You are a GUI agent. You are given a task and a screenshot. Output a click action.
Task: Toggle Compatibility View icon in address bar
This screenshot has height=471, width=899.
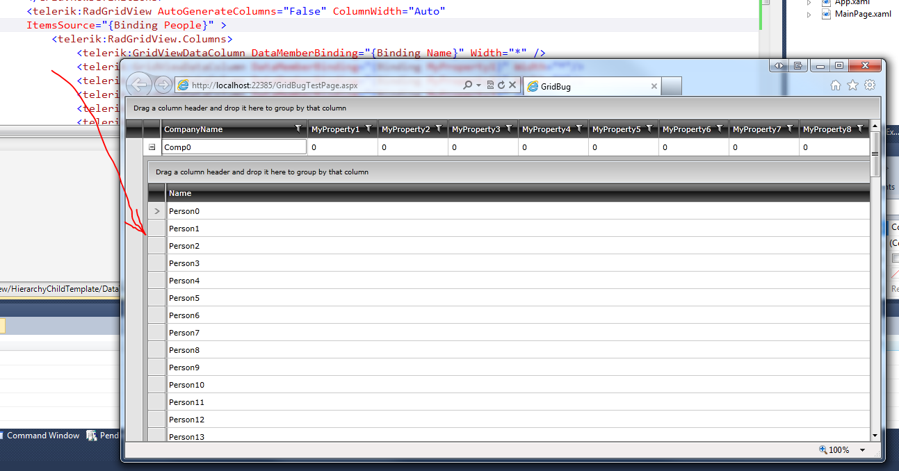tap(490, 85)
